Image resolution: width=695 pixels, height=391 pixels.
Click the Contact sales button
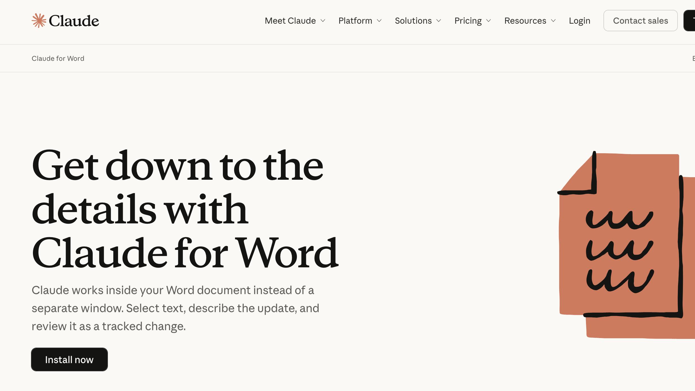(640, 21)
